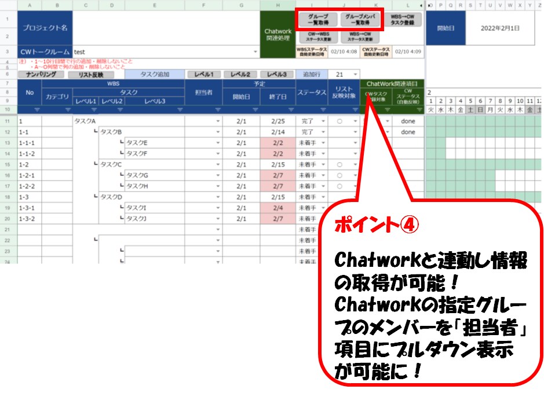Viewport: 544px width, 393px height.
Task: Open filter icon under CWステータス(自動反映) column
Action: coord(419,110)
